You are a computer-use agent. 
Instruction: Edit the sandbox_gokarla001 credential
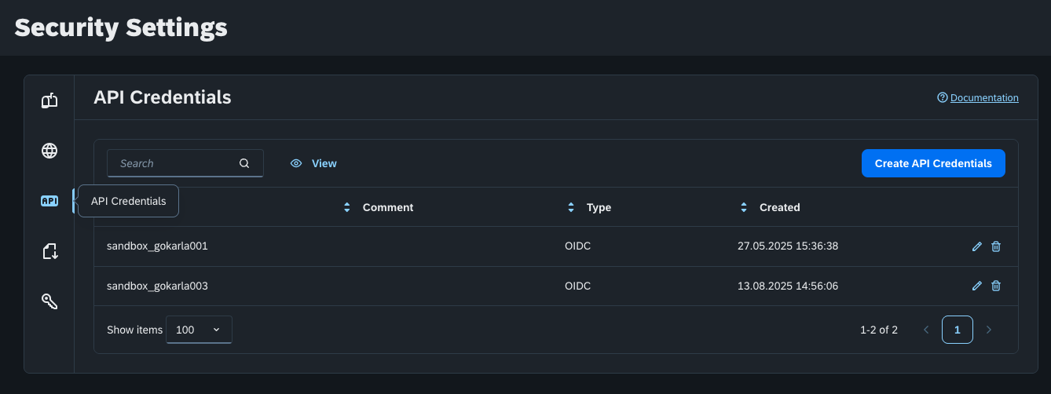pyautogui.click(x=976, y=246)
